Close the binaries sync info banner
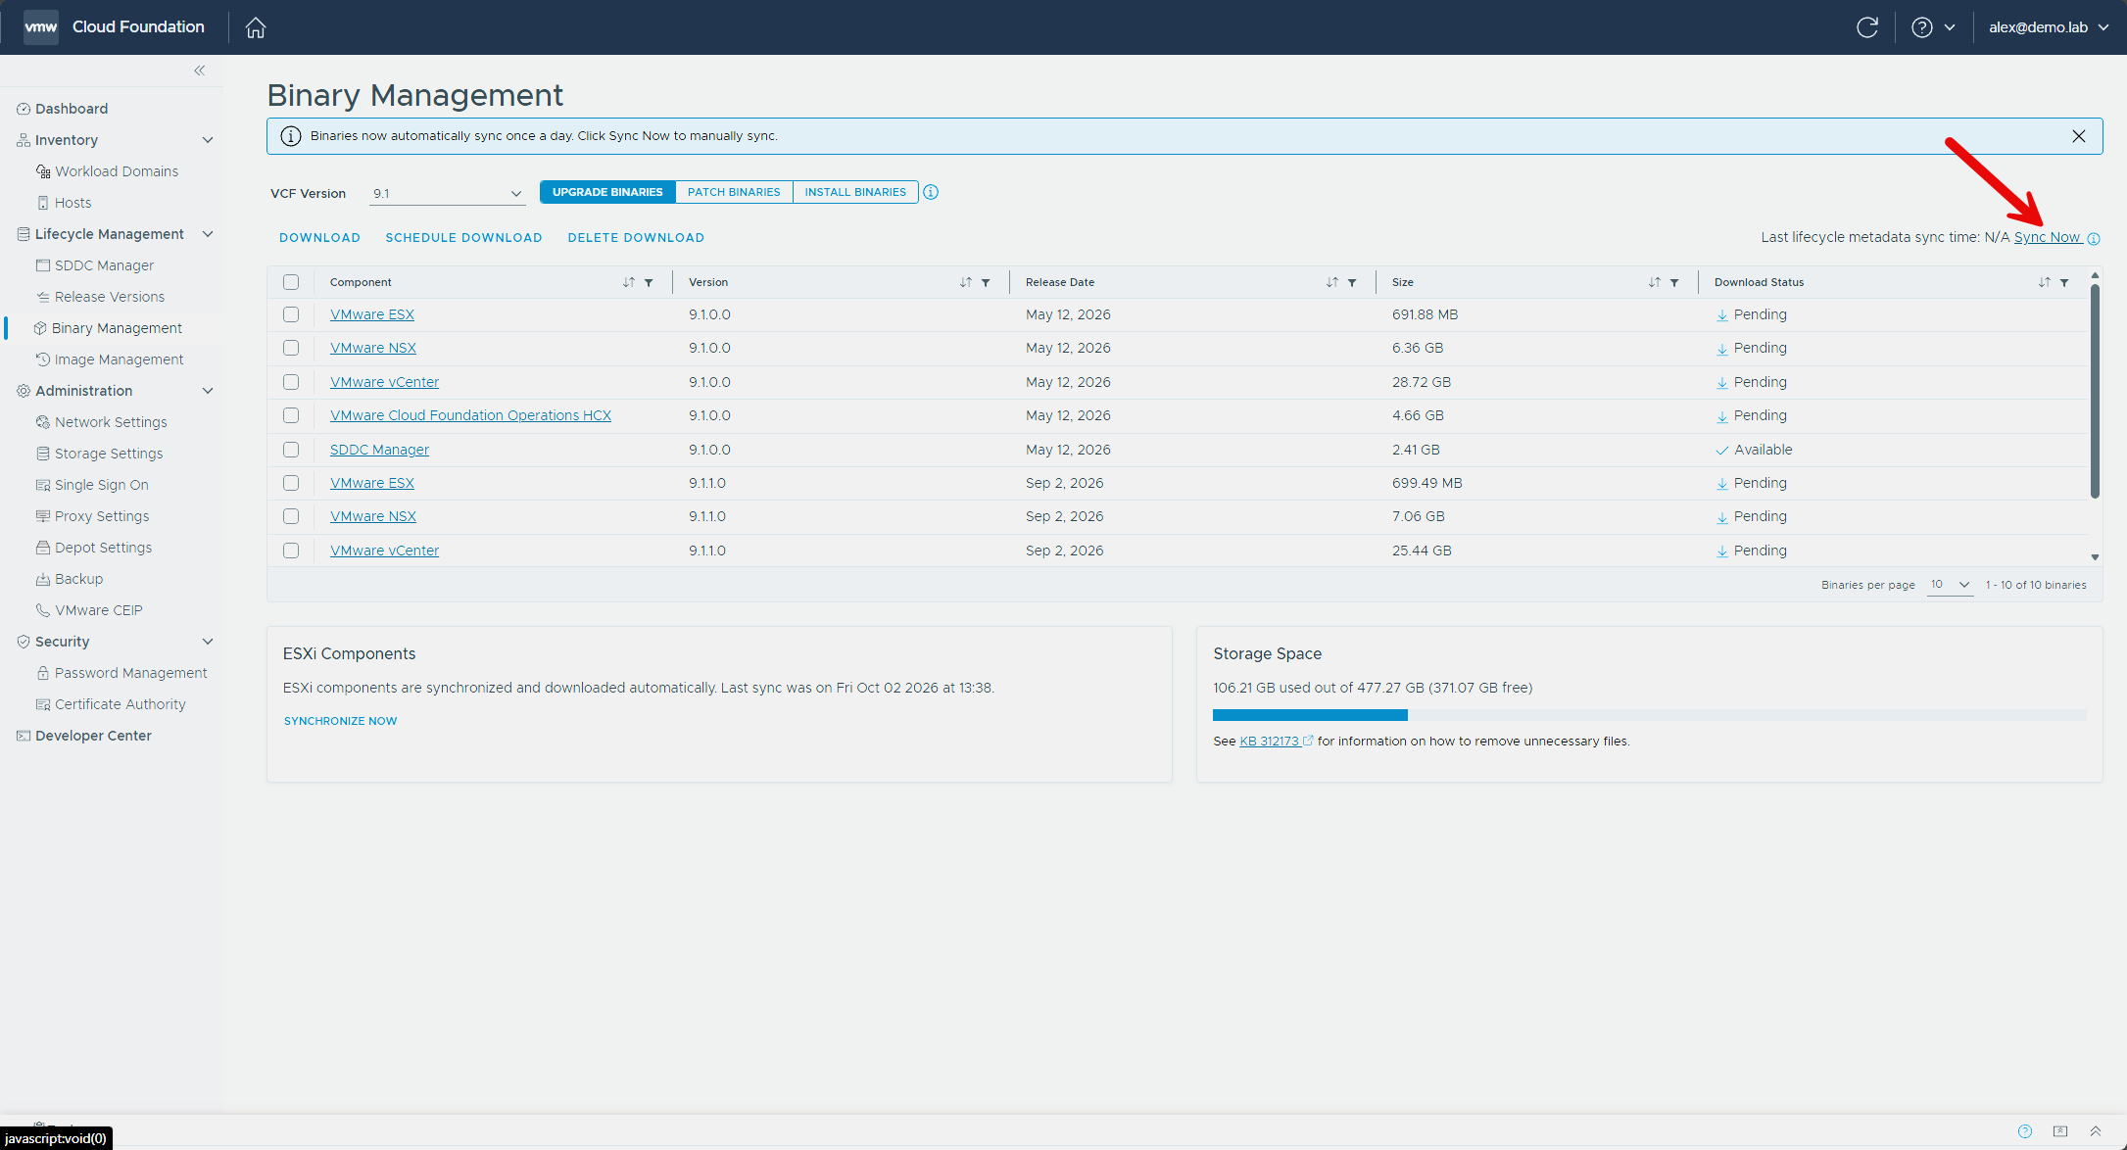Screen dimensions: 2127x1150 coord(2079,136)
